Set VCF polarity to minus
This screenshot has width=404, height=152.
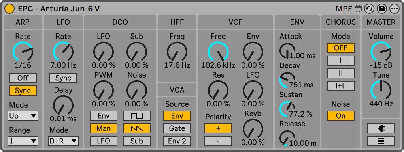point(218,141)
